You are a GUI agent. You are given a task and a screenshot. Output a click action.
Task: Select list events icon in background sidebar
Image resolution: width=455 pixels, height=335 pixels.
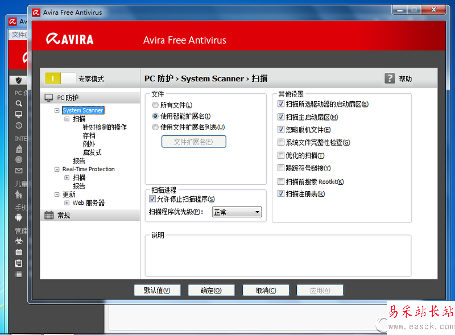[19, 274]
